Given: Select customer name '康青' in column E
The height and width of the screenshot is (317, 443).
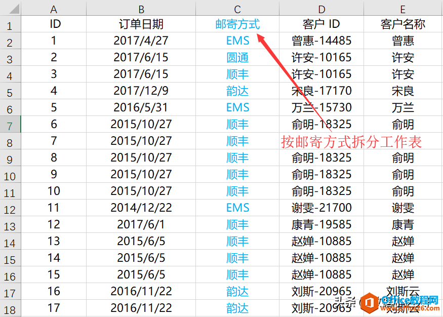Looking at the screenshot, I should tap(403, 224).
